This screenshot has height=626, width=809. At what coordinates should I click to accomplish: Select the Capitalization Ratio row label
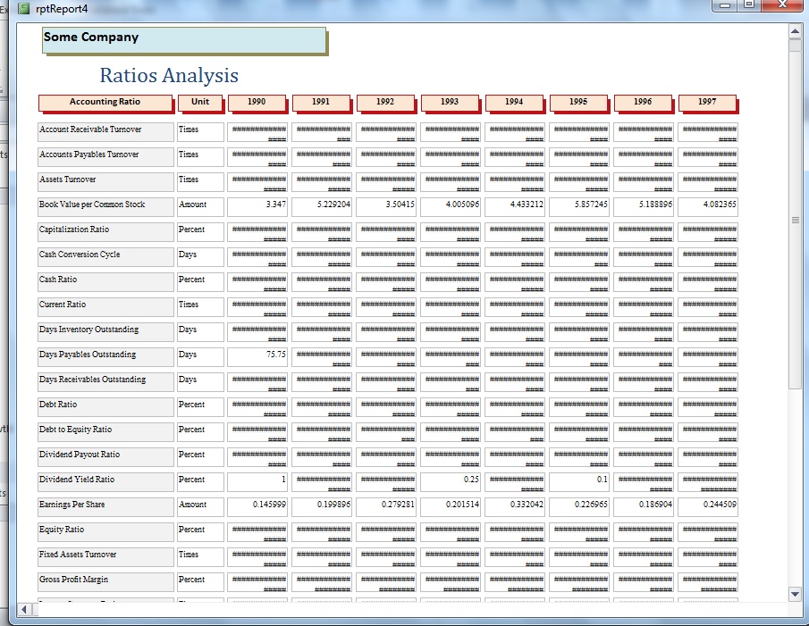(105, 232)
